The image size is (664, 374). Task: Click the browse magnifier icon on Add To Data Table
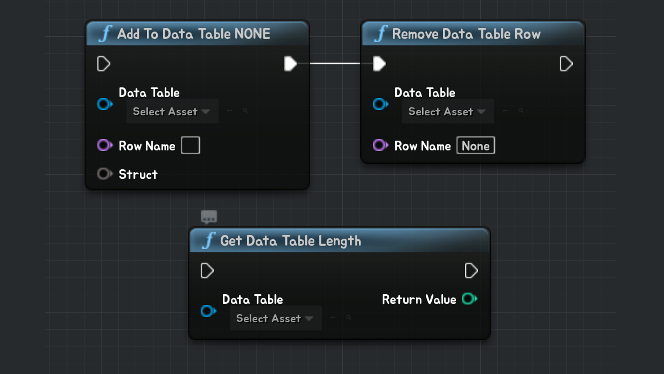coord(245,110)
